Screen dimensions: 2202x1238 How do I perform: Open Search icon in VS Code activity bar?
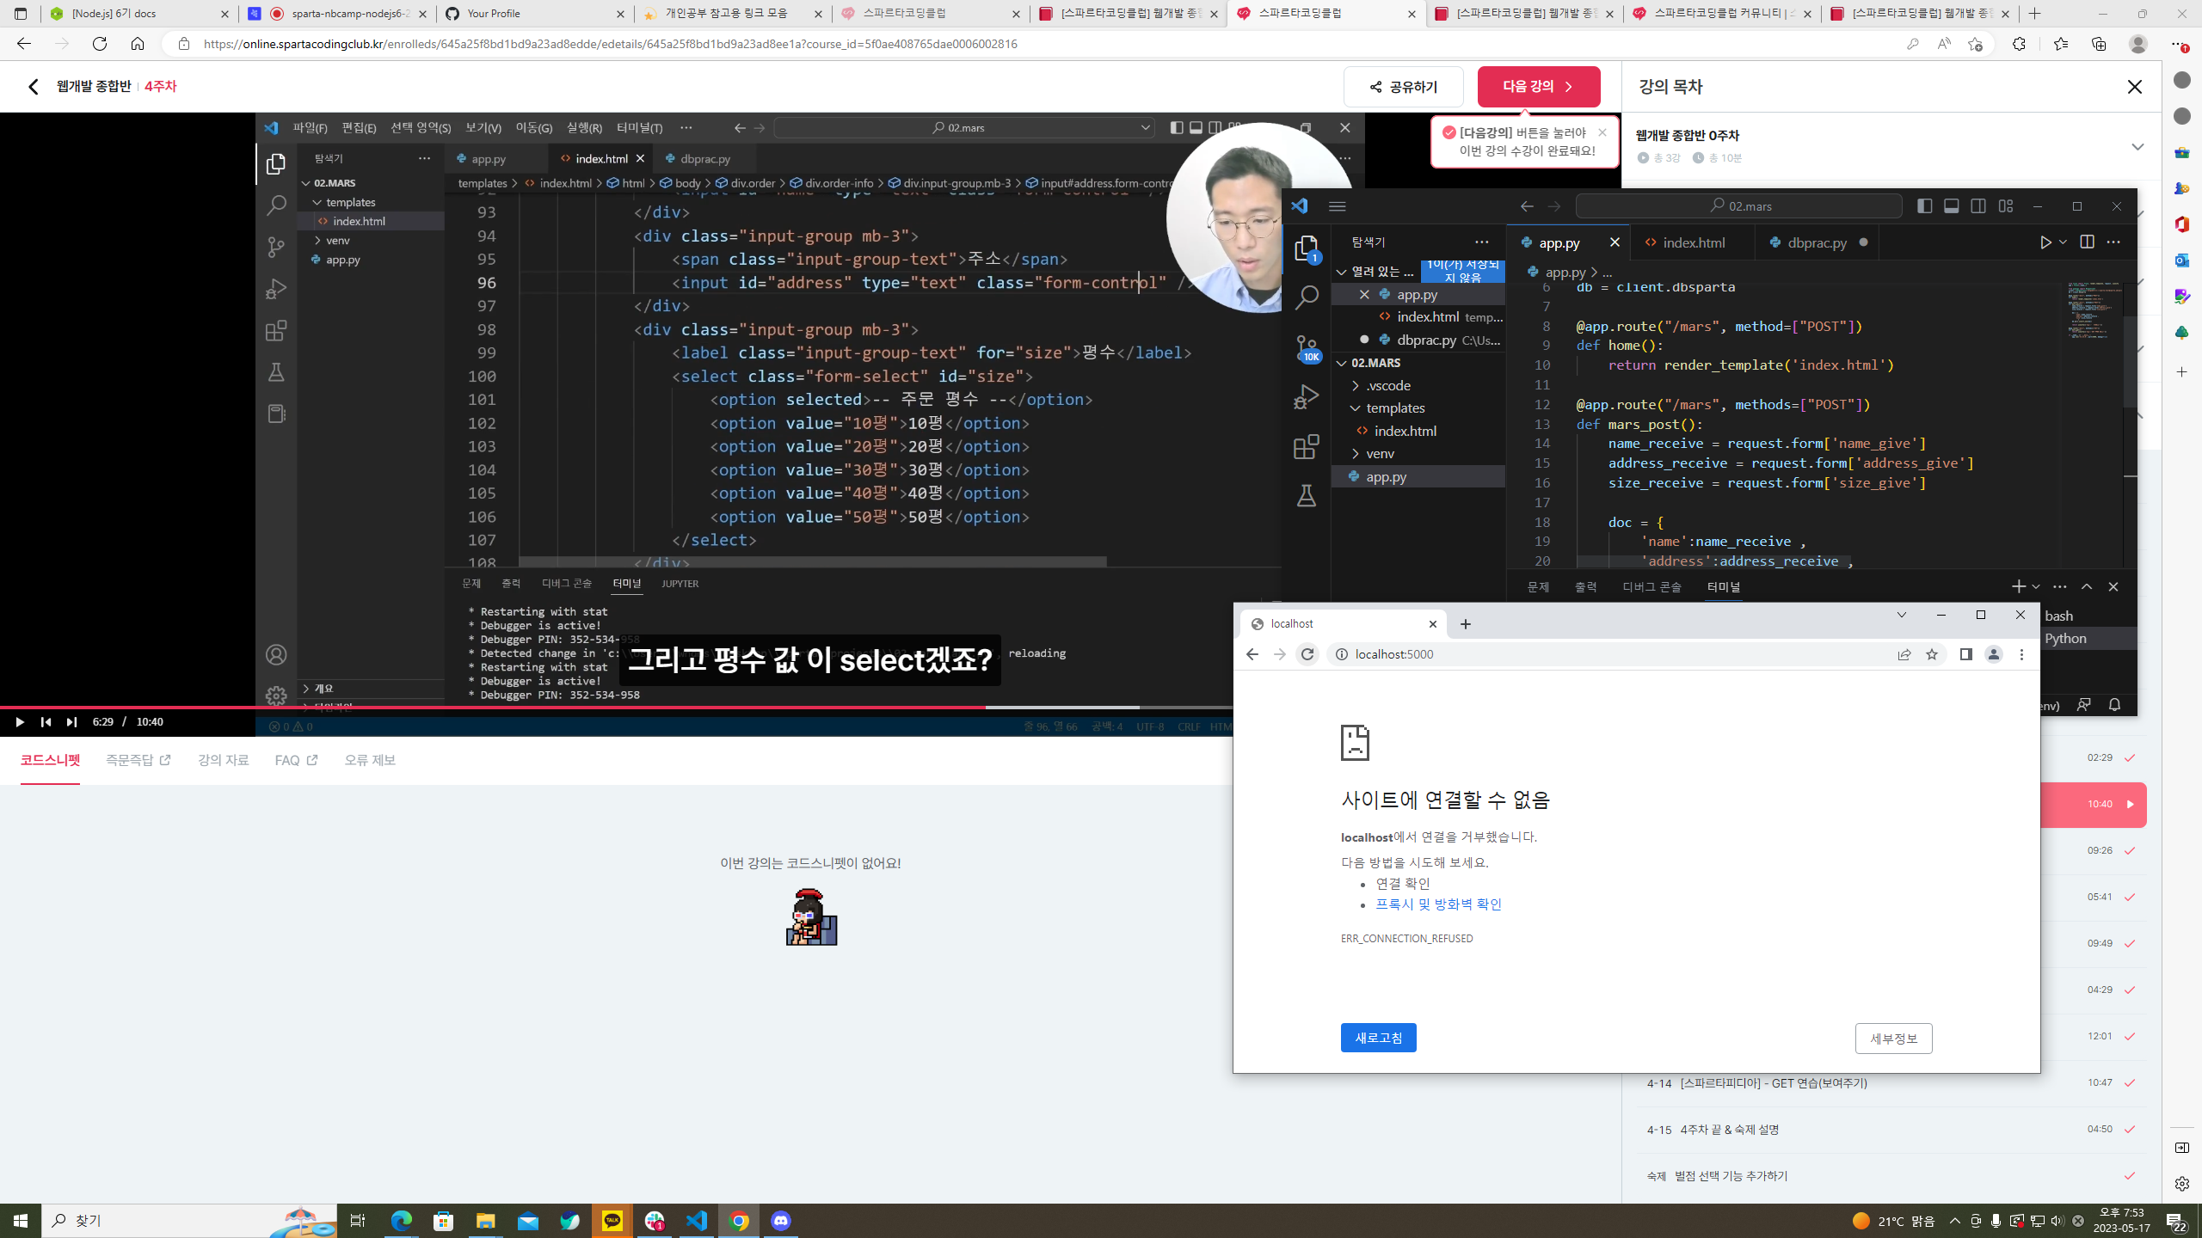click(x=1307, y=297)
